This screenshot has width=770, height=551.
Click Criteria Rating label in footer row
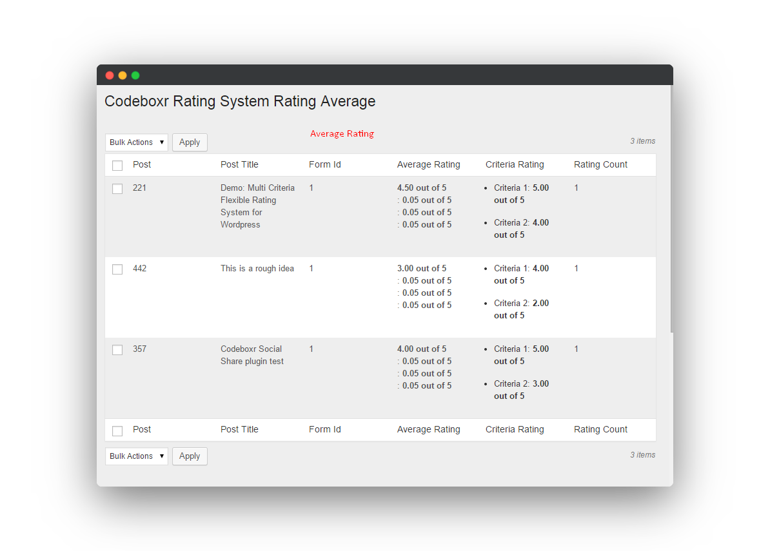click(515, 429)
